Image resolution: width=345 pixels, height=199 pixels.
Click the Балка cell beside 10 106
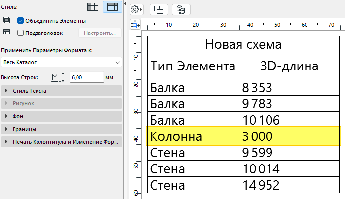coord(193,120)
